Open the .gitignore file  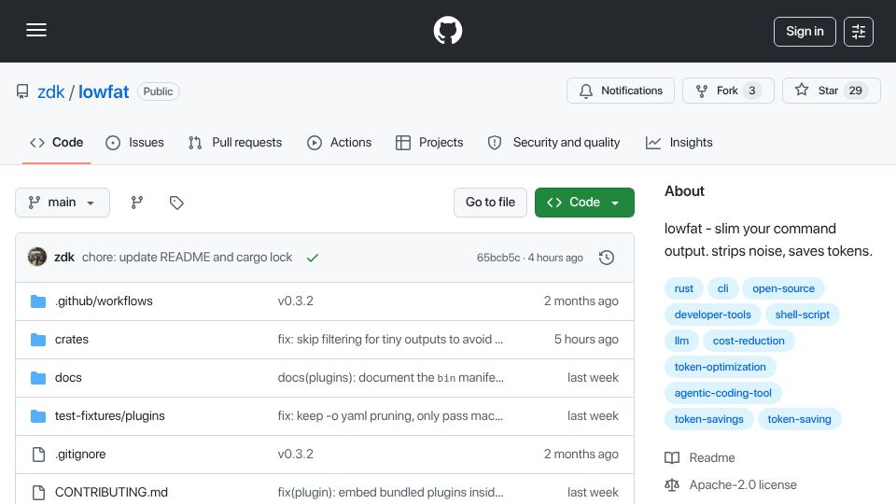(80, 455)
